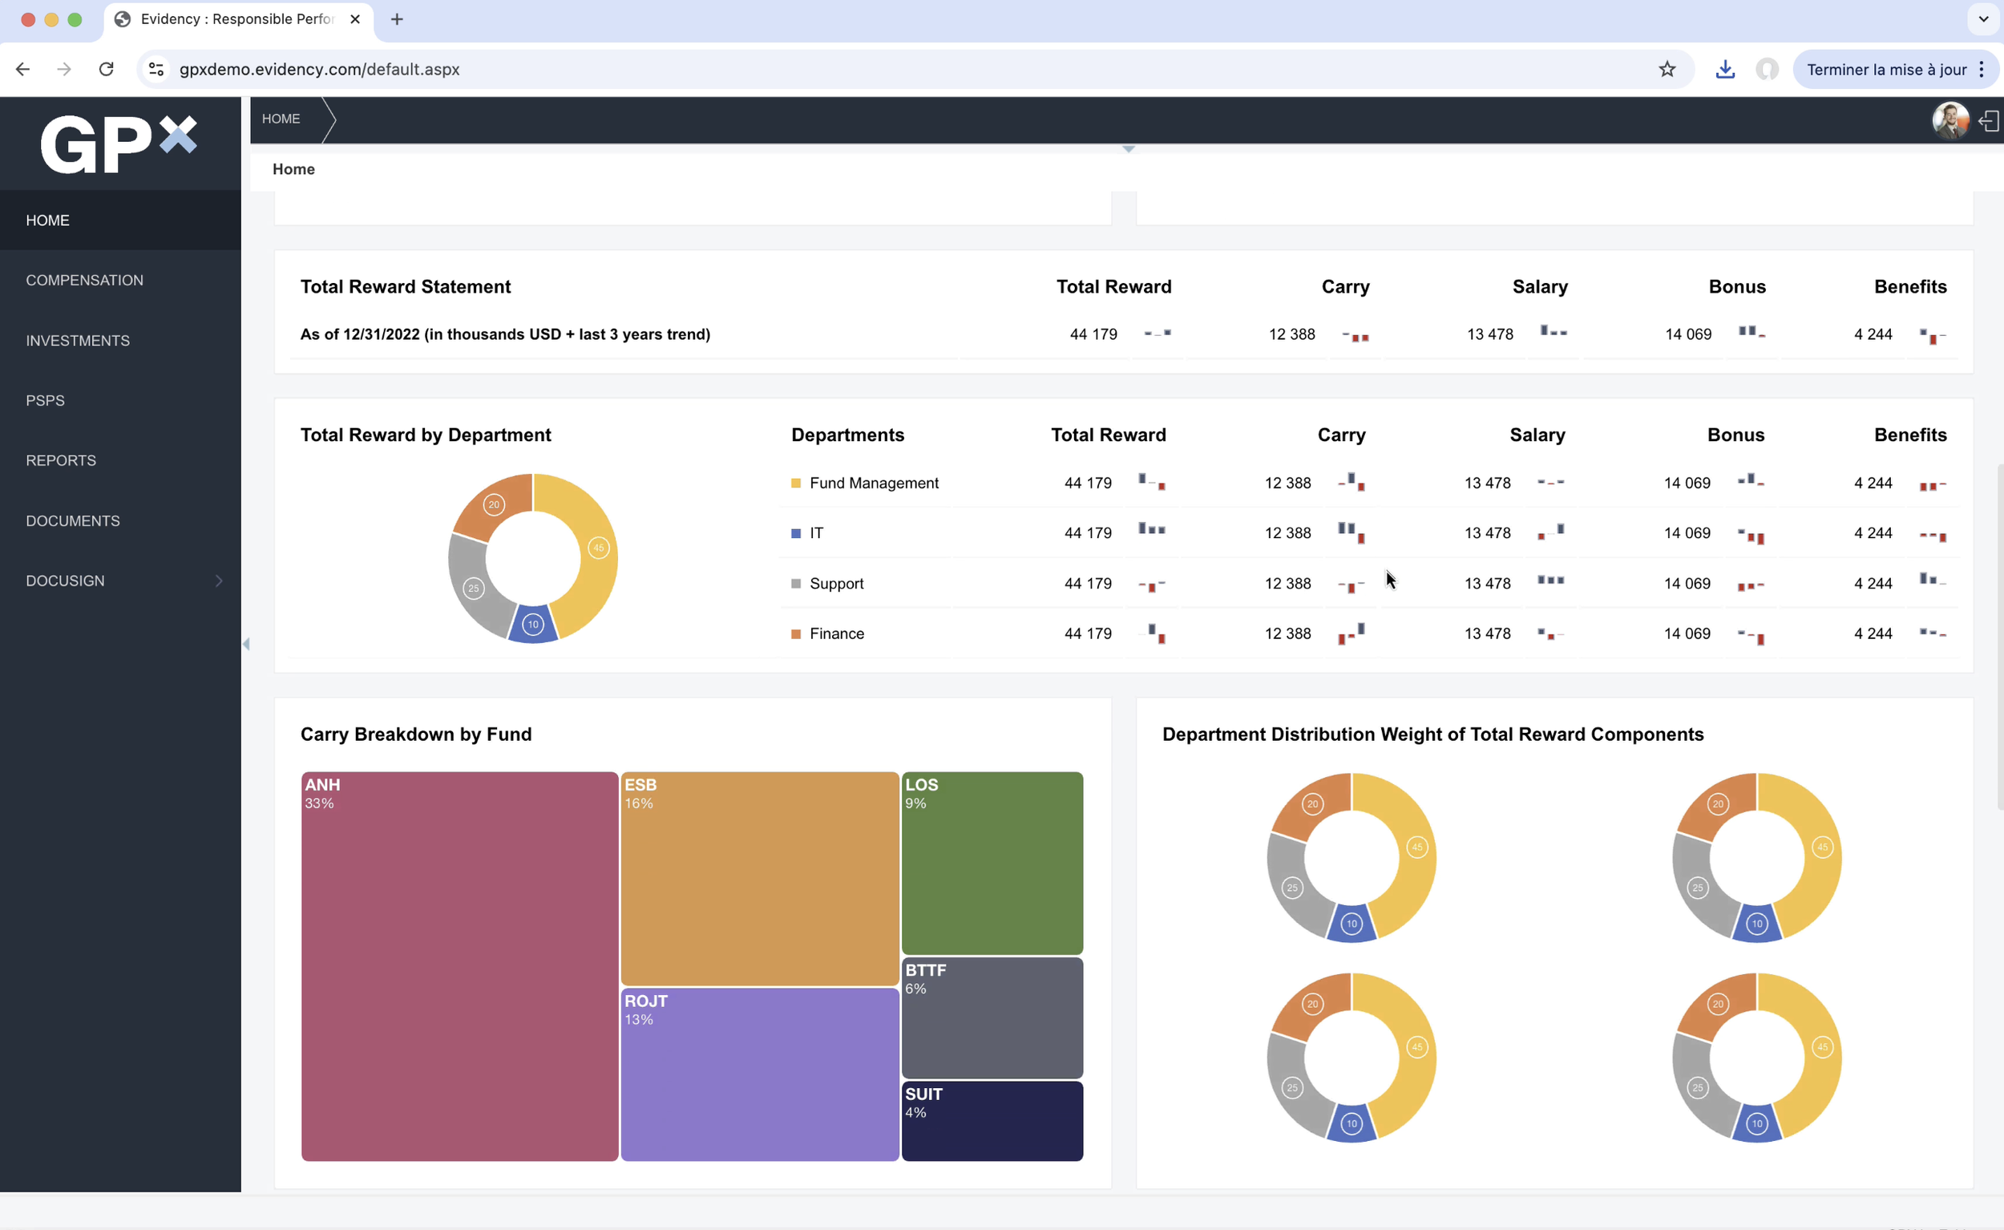Open the COMPENSATION menu item
Screen dimensions: 2004x1230
[x=85, y=281]
